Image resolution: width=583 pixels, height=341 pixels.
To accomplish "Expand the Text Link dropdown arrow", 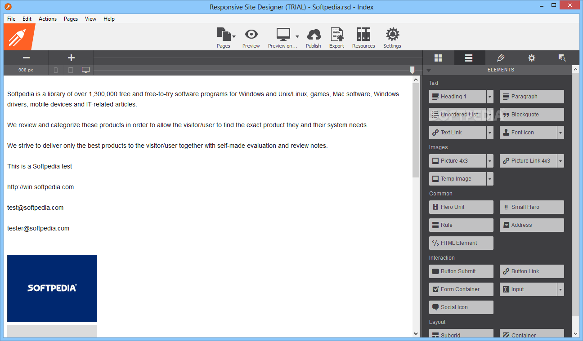I will (490, 133).
